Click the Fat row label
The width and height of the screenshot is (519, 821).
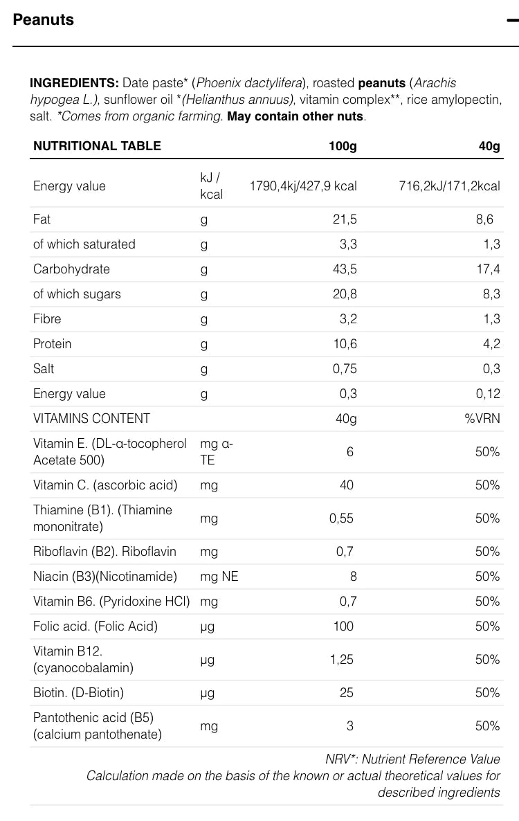42,219
